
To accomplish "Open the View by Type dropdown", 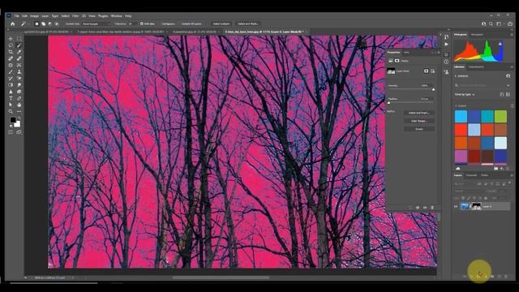I will pos(465,95).
